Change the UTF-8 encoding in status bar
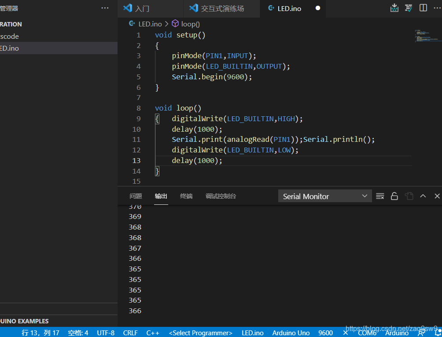This screenshot has width=442, height=337. pyautogui.click(x=106, y=333)
